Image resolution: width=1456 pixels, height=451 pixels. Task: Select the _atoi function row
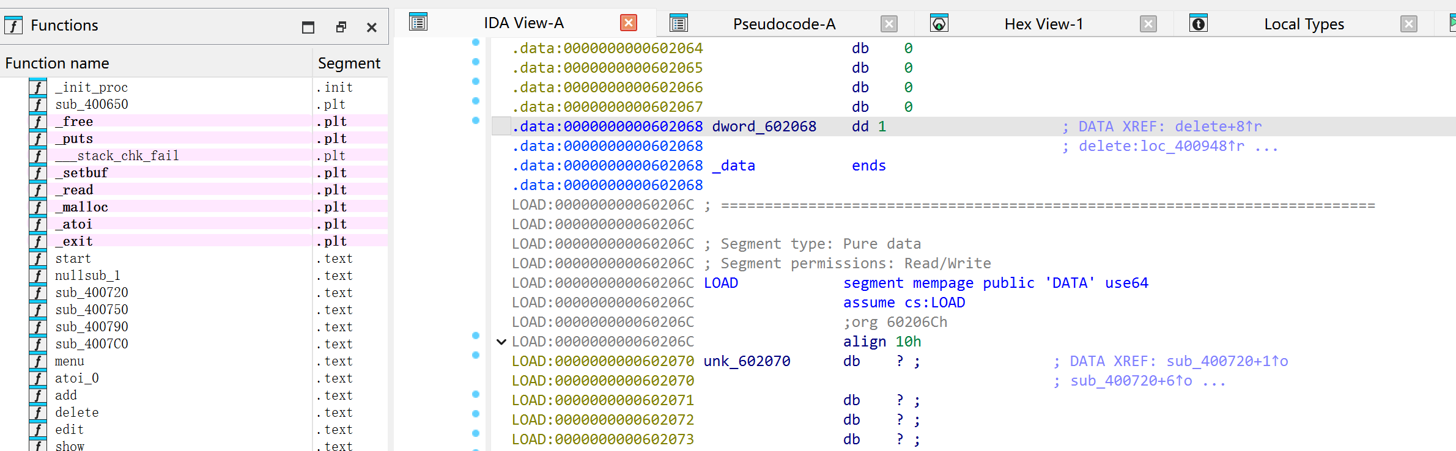194,224
